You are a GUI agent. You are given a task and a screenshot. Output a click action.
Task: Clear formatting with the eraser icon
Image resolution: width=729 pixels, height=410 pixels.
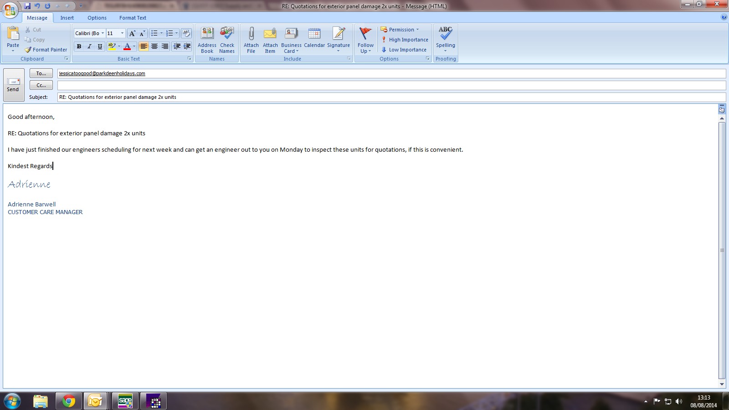coord(186,33)
